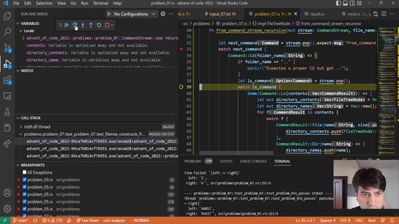Screen dimensions: 399x224
Task: Open the Explorer view in activity bar
Action: 7,16
